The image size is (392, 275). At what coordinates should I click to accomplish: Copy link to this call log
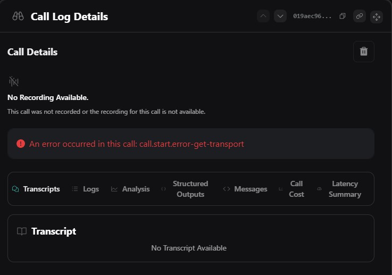360,16
